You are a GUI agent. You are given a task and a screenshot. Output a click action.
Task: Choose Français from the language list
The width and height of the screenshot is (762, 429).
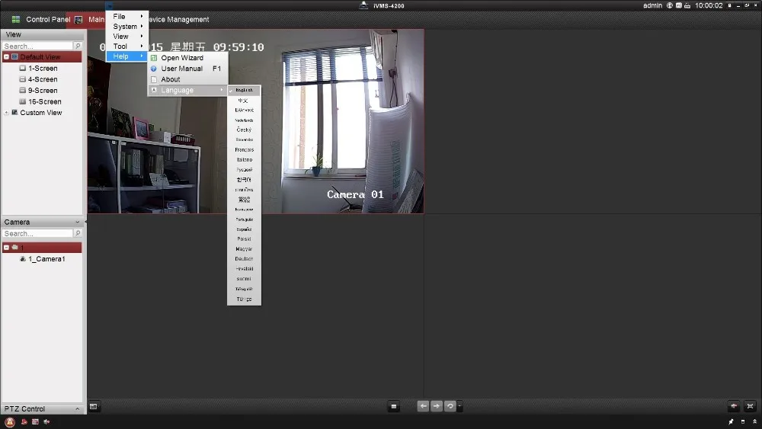coord(244,150)
